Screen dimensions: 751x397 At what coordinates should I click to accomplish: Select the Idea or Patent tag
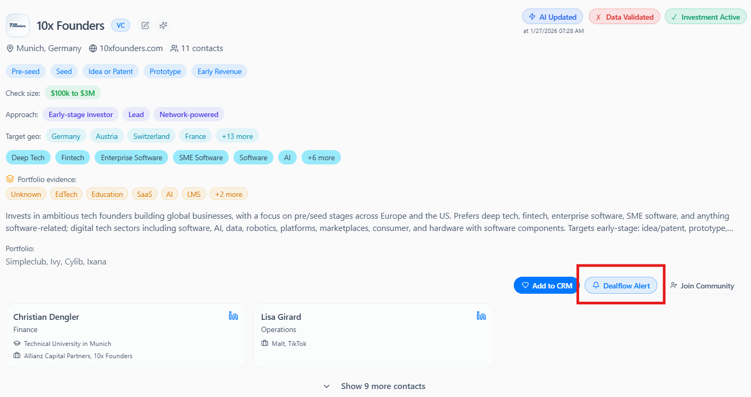tap(111, 71)
